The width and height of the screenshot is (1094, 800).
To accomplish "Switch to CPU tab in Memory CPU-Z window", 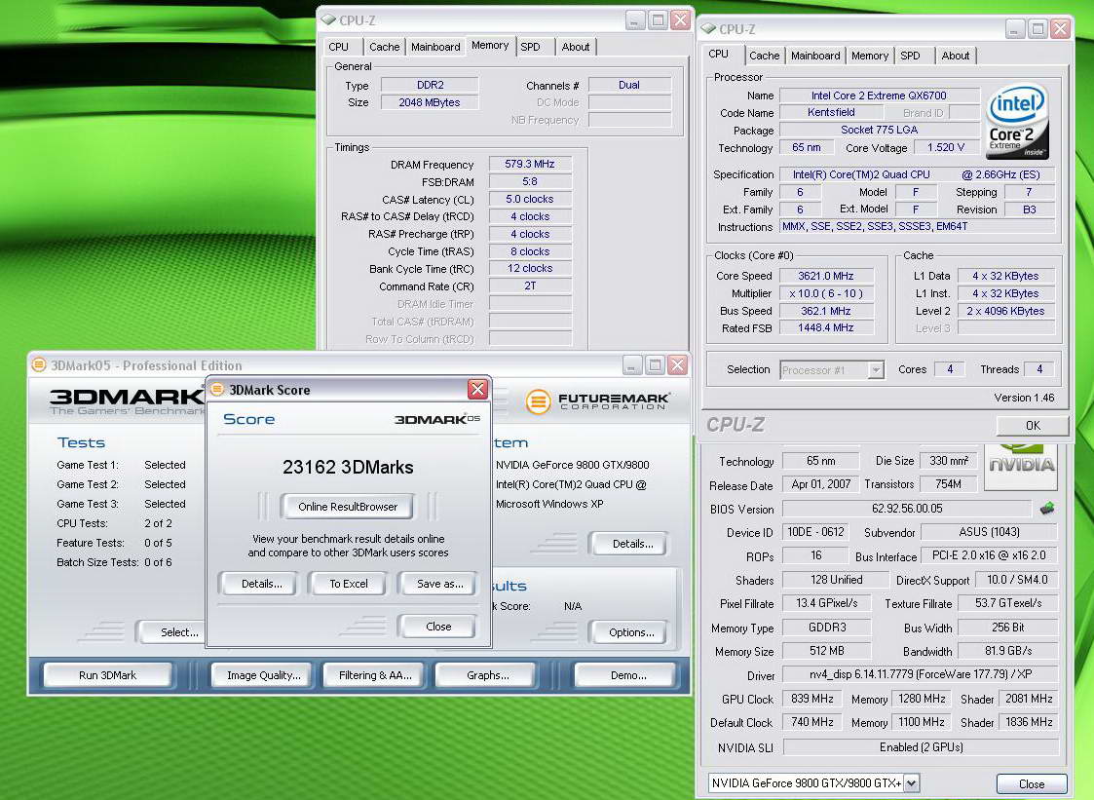I will (338, 47).
